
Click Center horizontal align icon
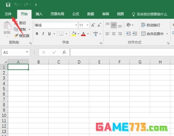114,34
